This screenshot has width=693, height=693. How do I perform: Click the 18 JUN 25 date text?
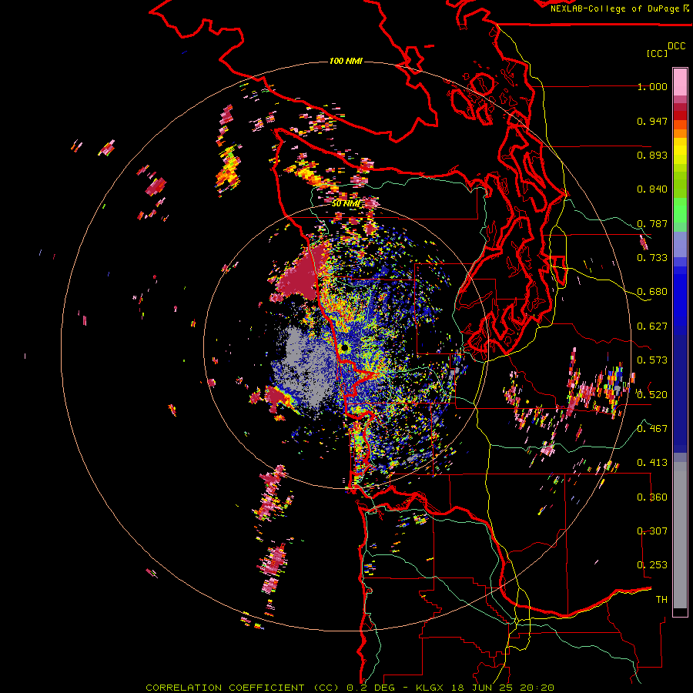pos(482,688)
